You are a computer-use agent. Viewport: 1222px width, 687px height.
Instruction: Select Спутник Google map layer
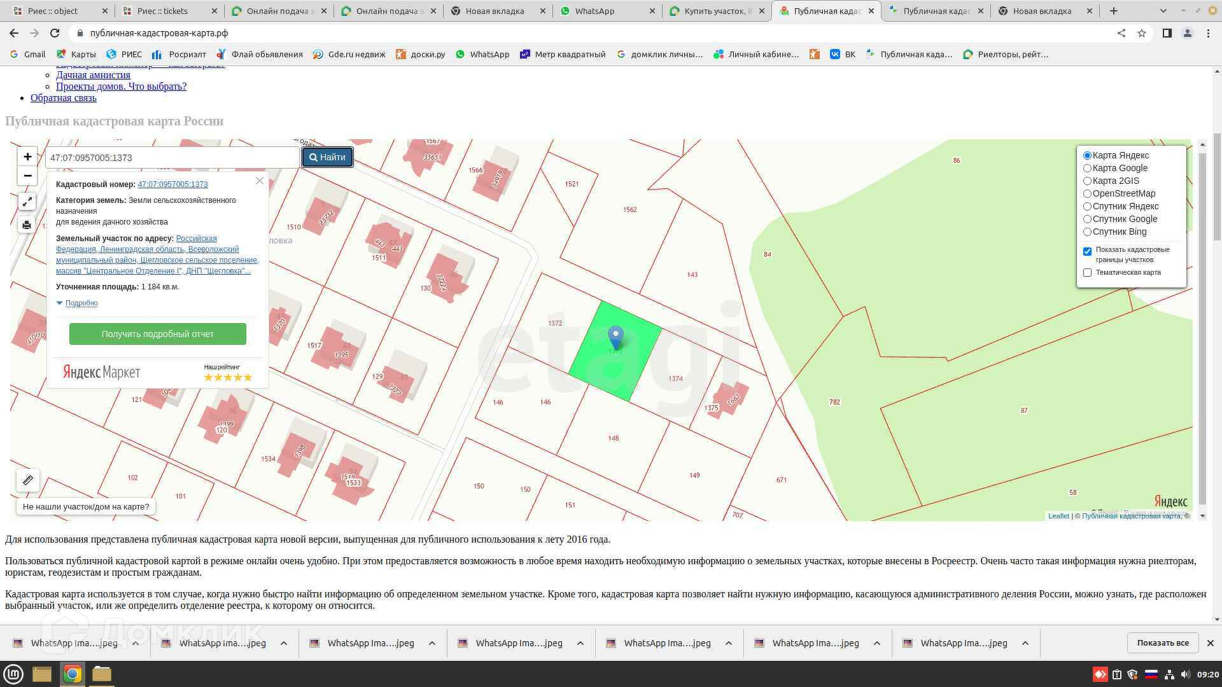[x=1087, y=219]
